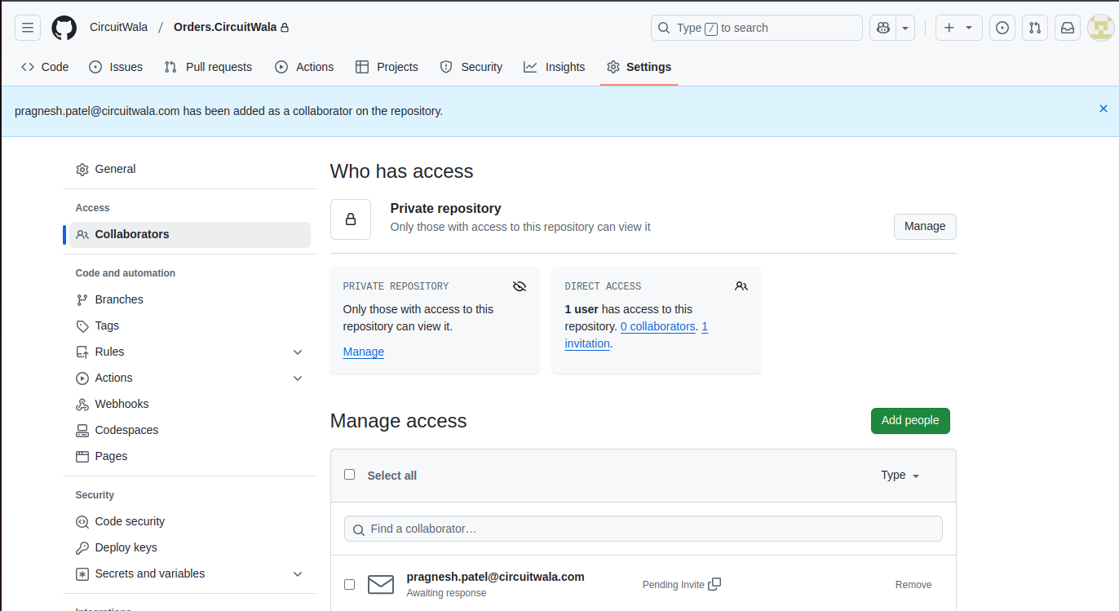Click the magnifier icon in collaborator search
The height and width of the screenshot is (611, 1119).
click(358, 529)
